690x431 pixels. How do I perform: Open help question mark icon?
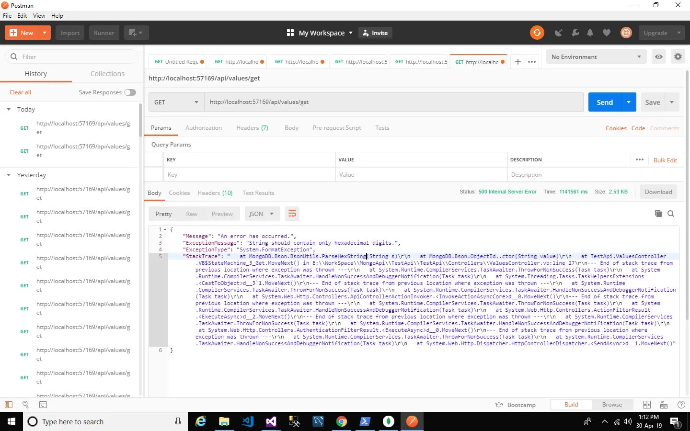[x=681, y=405]
